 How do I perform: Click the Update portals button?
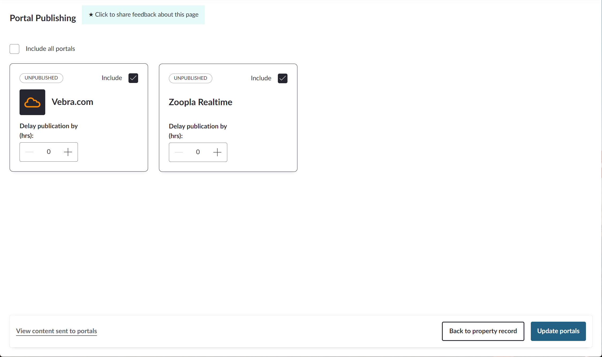tap(558, 331)
